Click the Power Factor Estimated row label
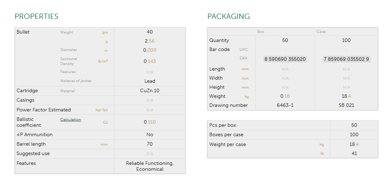Image resolution: width=389 pixels, height=183 pixels. coord(43,110)
